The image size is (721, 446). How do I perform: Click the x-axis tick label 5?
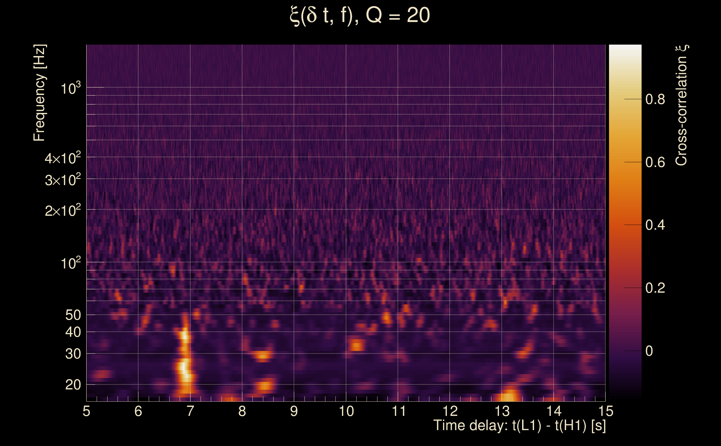pos(86,411)
